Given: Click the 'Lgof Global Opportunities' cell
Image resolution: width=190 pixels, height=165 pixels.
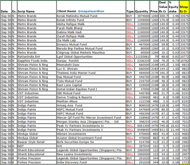Looking at the screenshot, I should click(x=91, y=57).
